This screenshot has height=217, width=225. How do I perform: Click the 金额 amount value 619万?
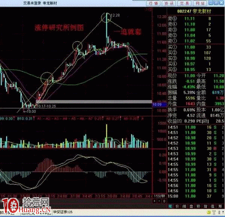click(x=218, y=93)
